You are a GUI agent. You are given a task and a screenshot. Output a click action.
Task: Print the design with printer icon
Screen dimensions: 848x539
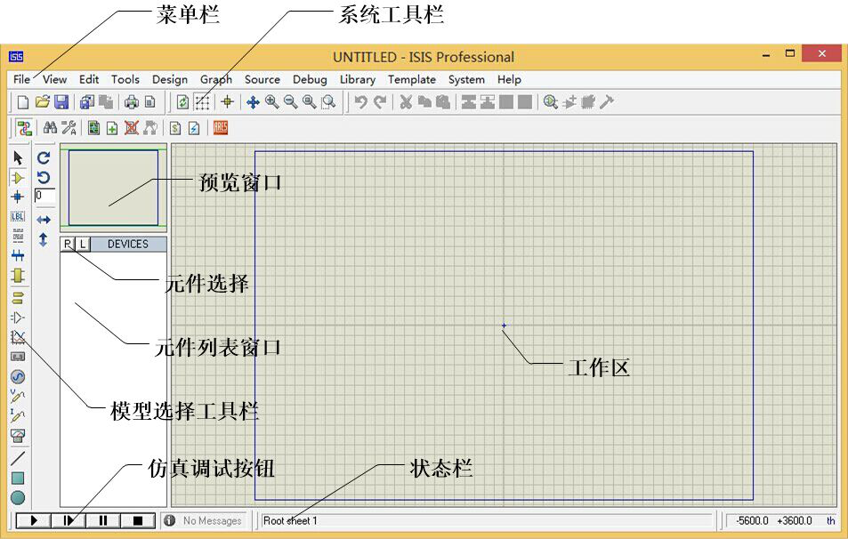tap(132, 101)
